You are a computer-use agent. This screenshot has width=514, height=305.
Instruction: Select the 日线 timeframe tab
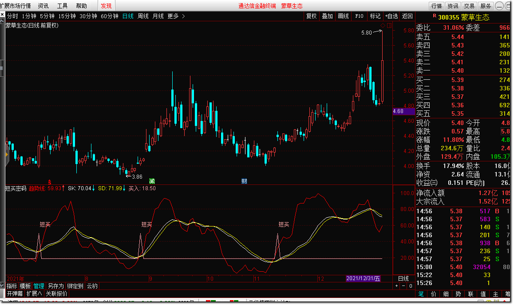coord(128,16)
